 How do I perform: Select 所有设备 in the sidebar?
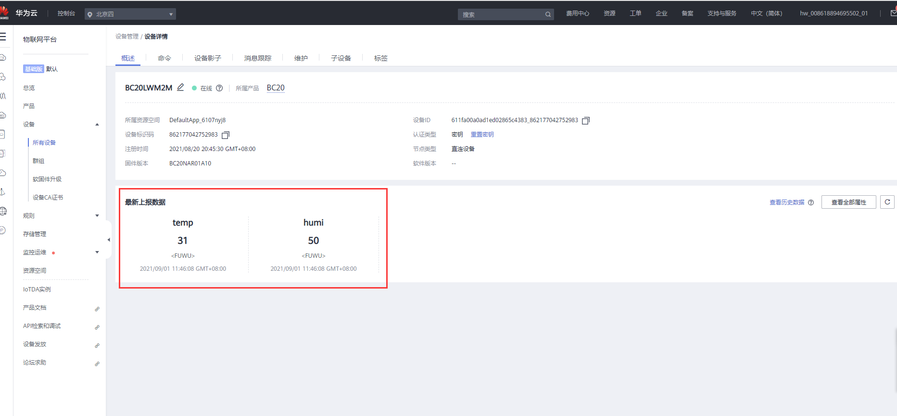click(x=44, y=143)
